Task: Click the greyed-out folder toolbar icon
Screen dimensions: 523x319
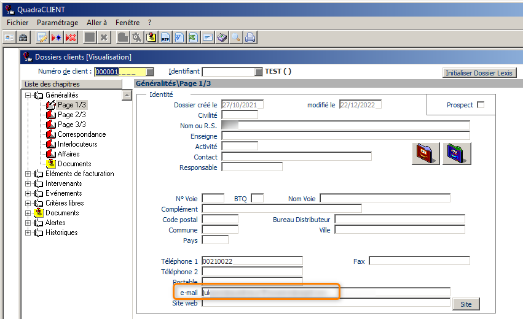Action: pos(123,37)
